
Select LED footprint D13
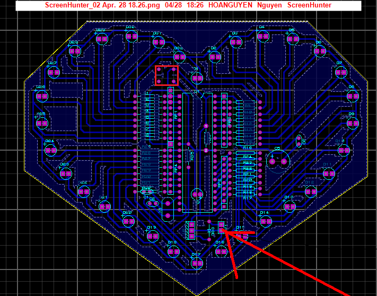(290, 206)
